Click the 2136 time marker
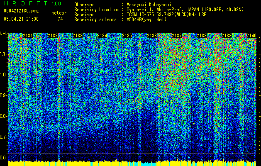This screenshot has height=166, width=261. pos(152,36)
